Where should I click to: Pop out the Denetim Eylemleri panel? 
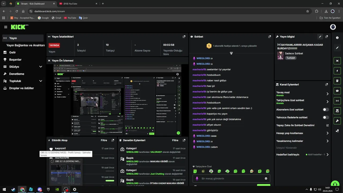[x=184, y=140]
